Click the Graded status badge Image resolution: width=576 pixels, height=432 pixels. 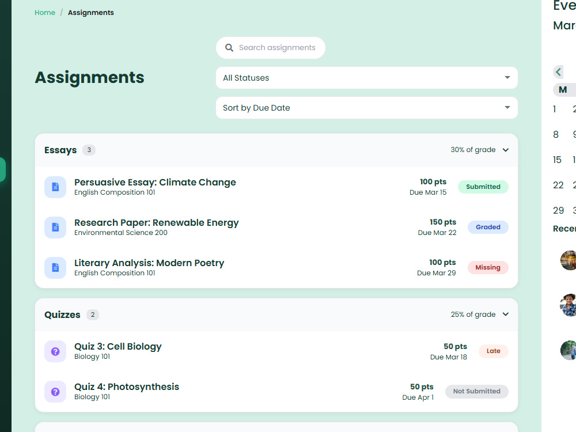[488, 227]
